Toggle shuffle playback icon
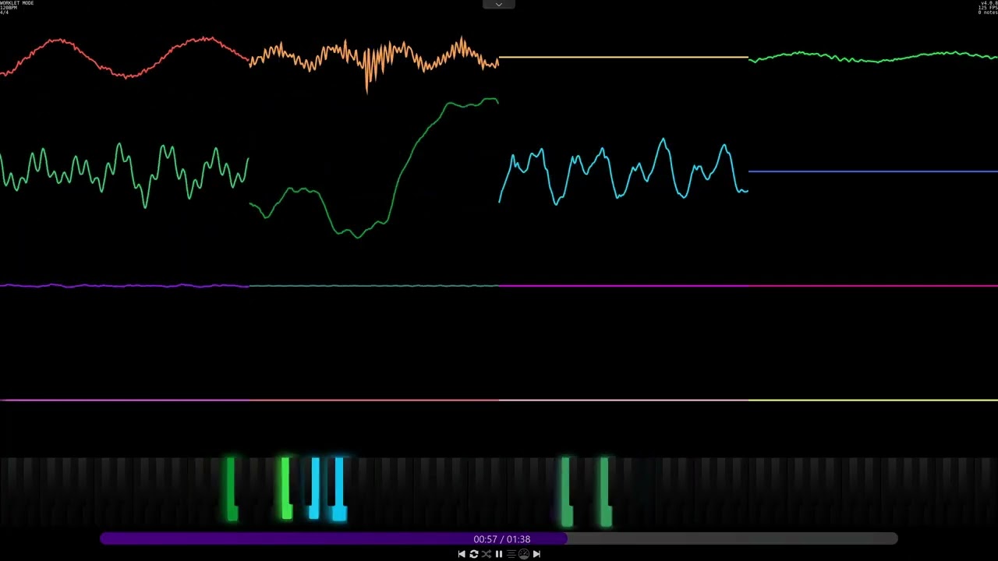Image resolution: width=998 pixels, height=561 pixels. click(486, 554)
